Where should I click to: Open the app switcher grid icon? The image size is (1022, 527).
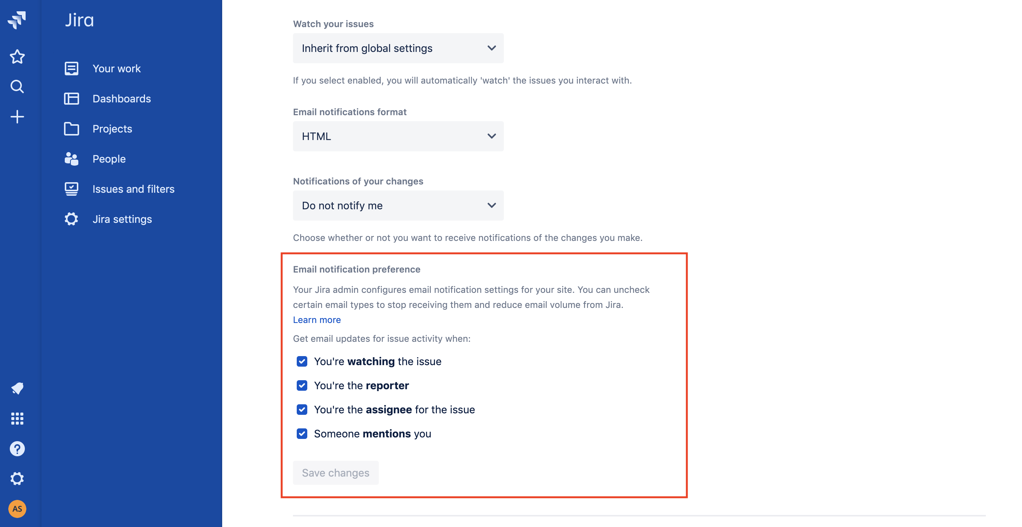[17, 418]
